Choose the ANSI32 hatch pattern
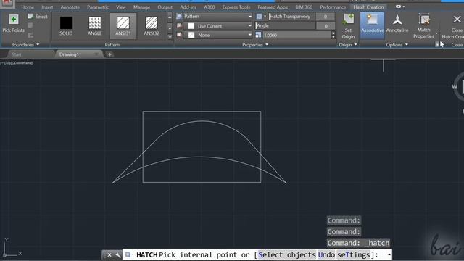This screenshot has height=261, width=464. pos(152,26)
